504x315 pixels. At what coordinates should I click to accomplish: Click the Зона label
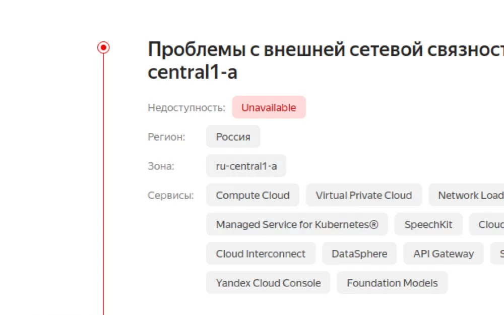[x=161, y=166]
